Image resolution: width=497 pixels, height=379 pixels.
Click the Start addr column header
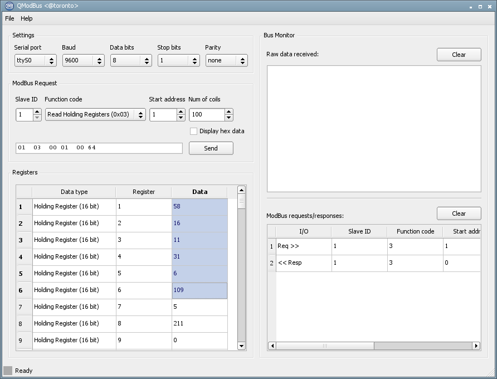coord(462,231)
